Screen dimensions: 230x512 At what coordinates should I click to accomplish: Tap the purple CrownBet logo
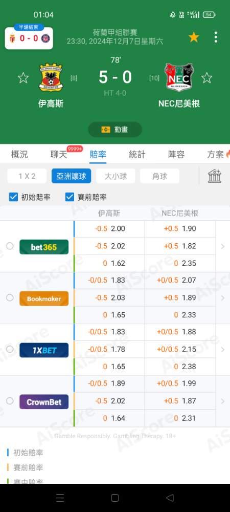pyautogui.click(x=44, y=401)
